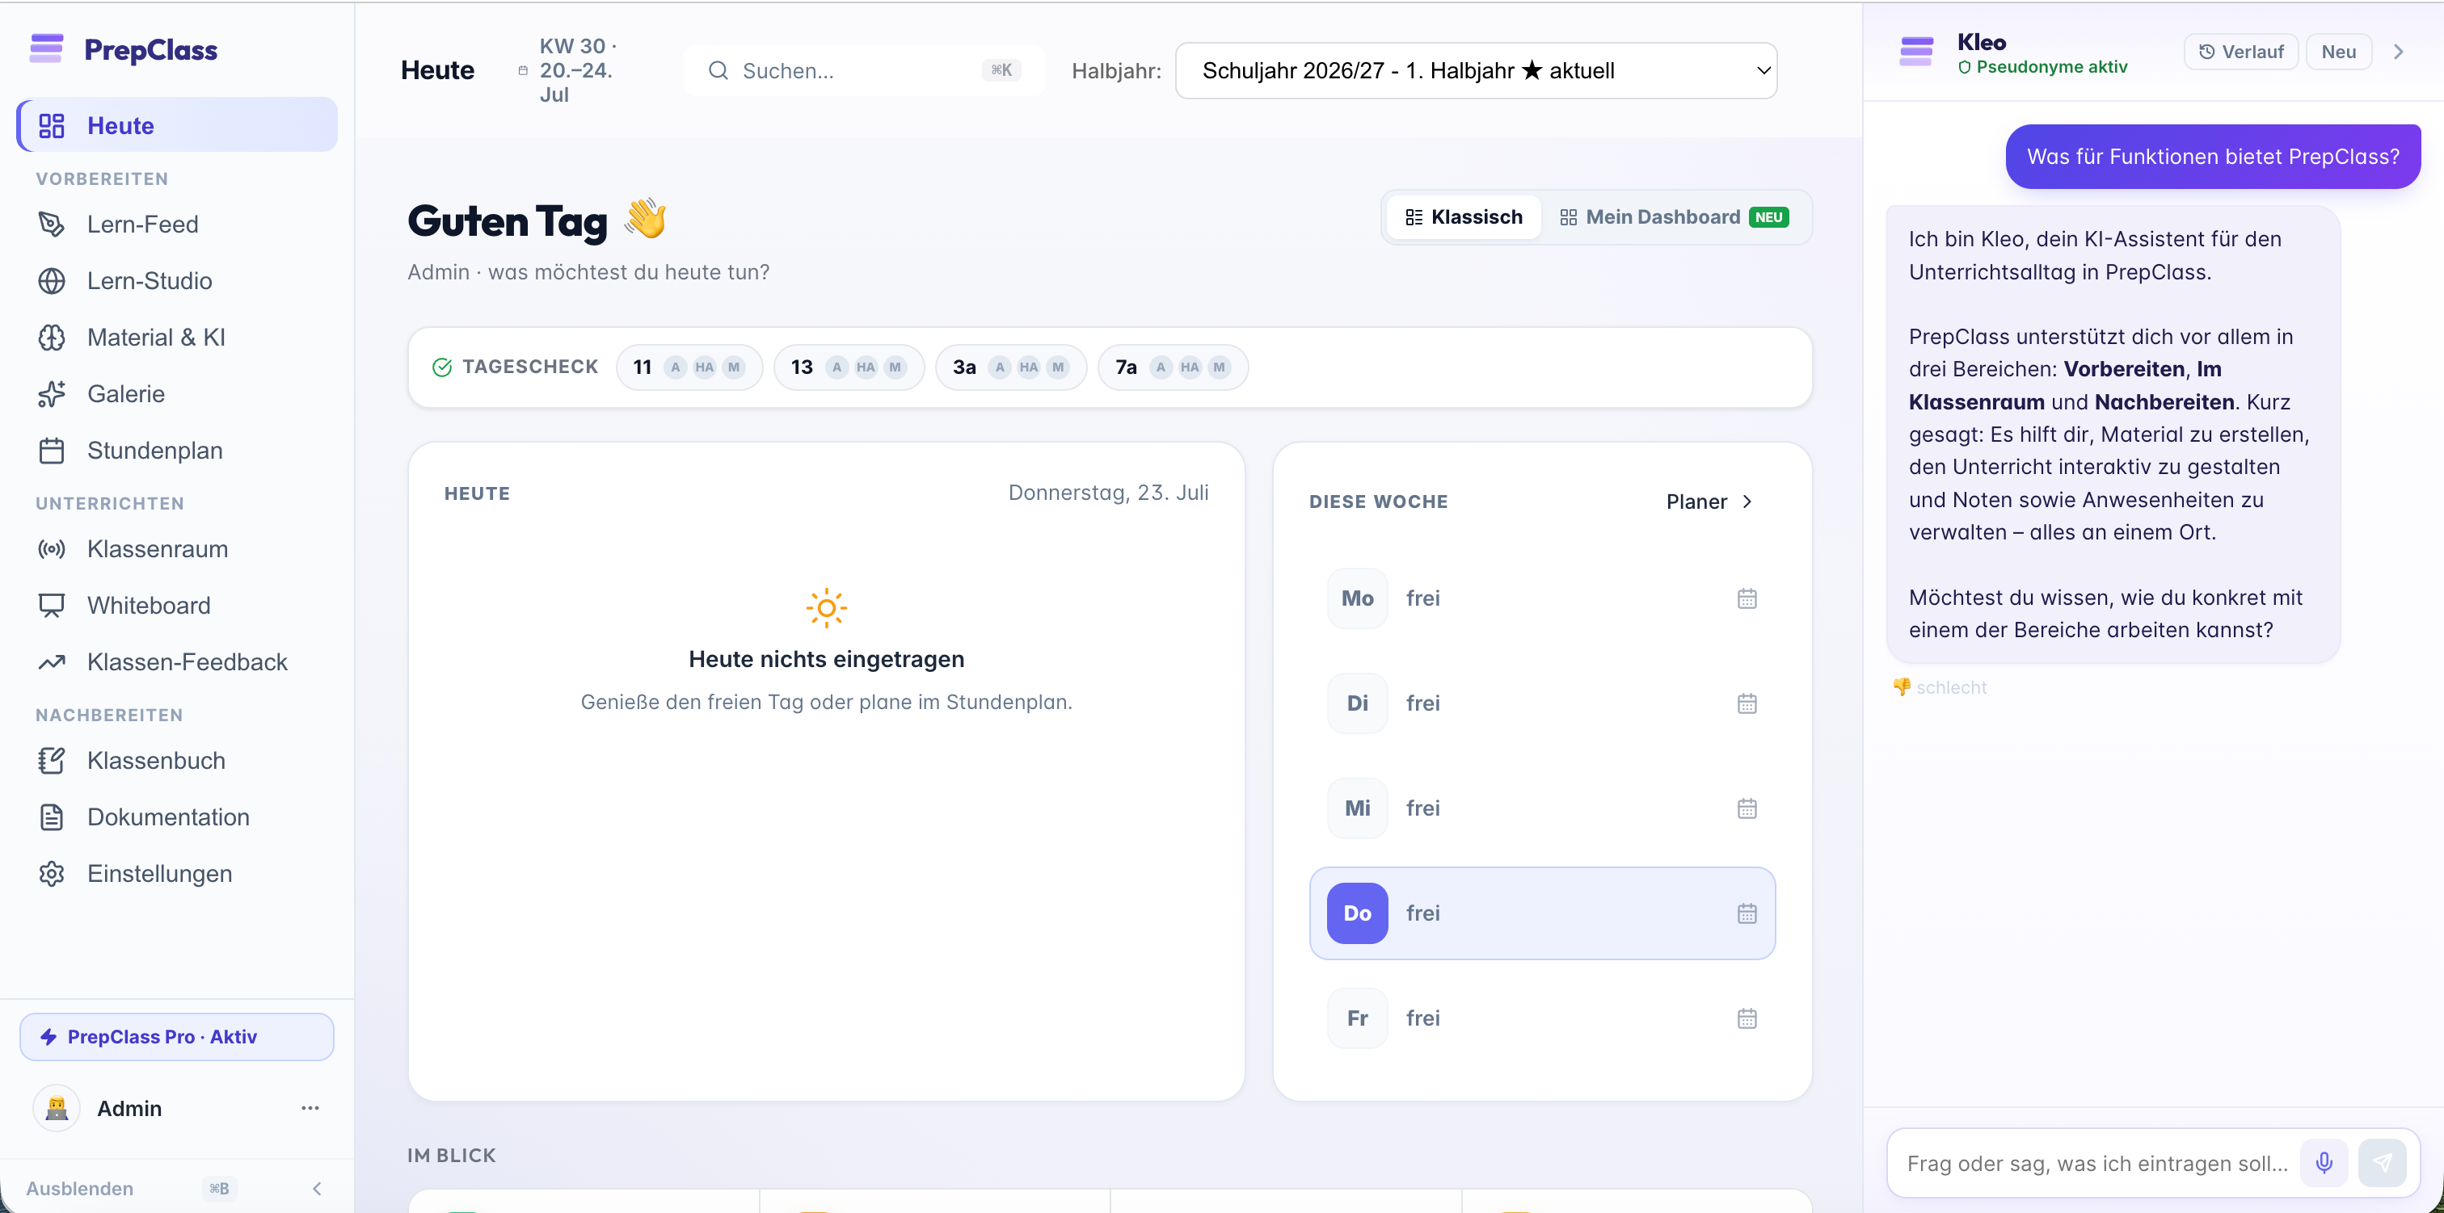Switch to Klassisch view tab

pos(1463,217)
